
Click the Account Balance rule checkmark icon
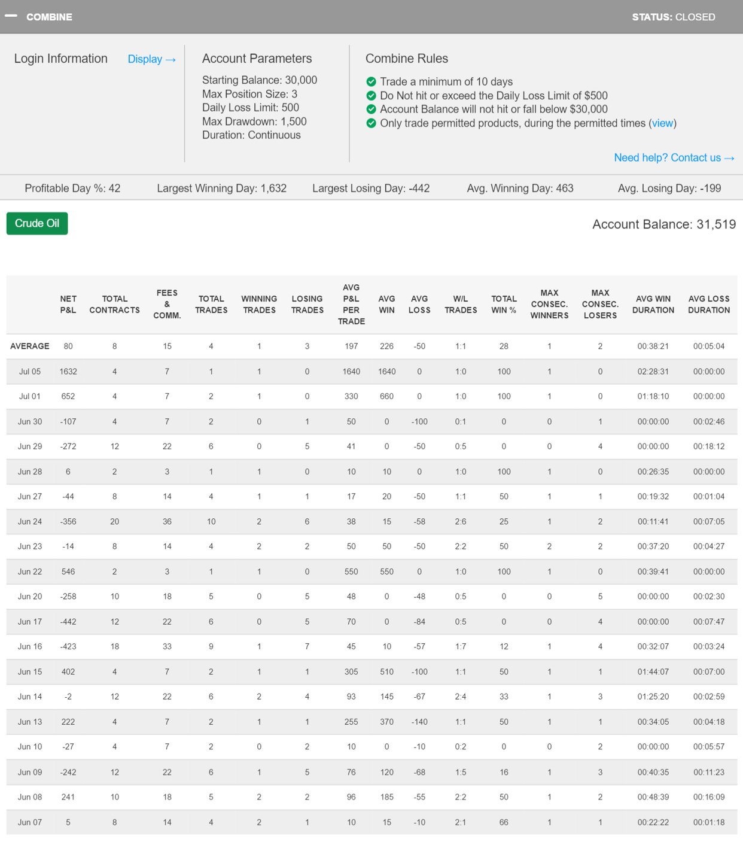[371, 110]
